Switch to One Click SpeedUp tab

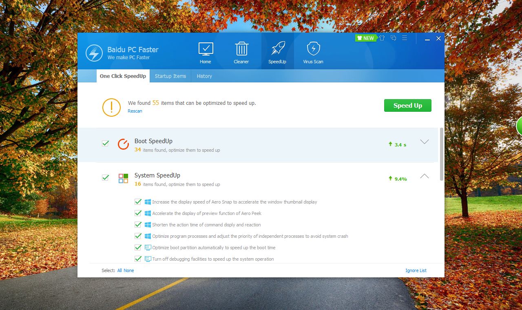pos(123,76)
